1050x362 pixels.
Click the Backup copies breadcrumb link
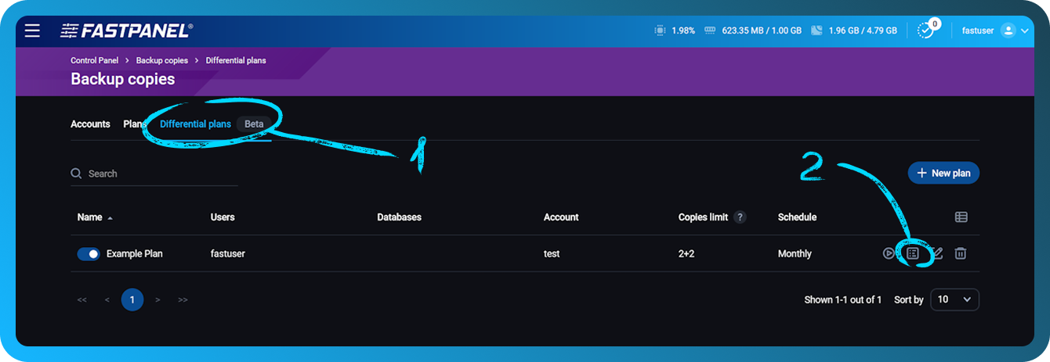[162, 60]
